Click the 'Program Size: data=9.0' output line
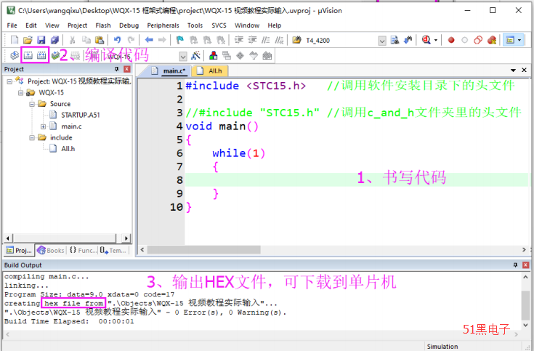Screen dimensions: 534x351 (89, 294)
